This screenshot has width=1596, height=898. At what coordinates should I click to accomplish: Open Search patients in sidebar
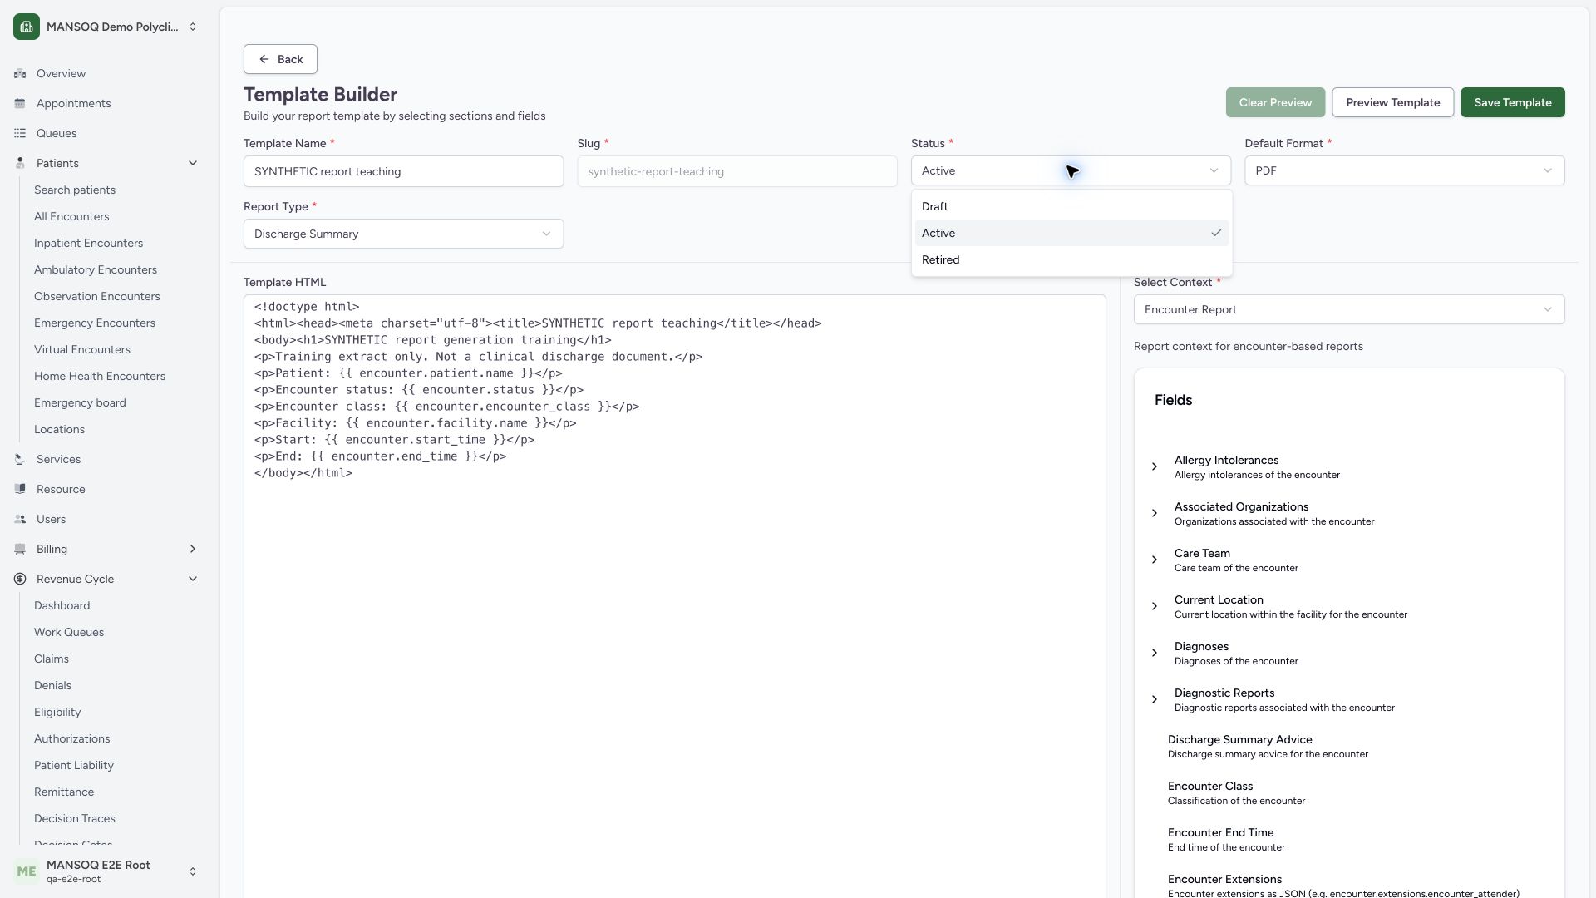pyautogui.click(x=75, y=190)
